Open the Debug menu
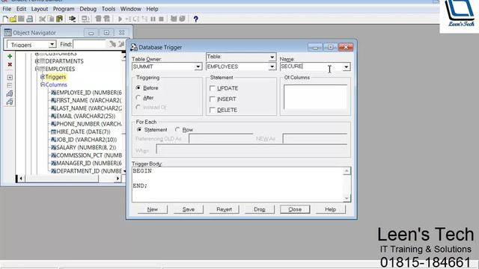 [x=88, y=9]
